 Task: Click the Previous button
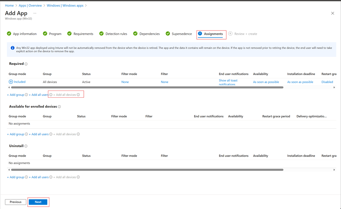15,202
